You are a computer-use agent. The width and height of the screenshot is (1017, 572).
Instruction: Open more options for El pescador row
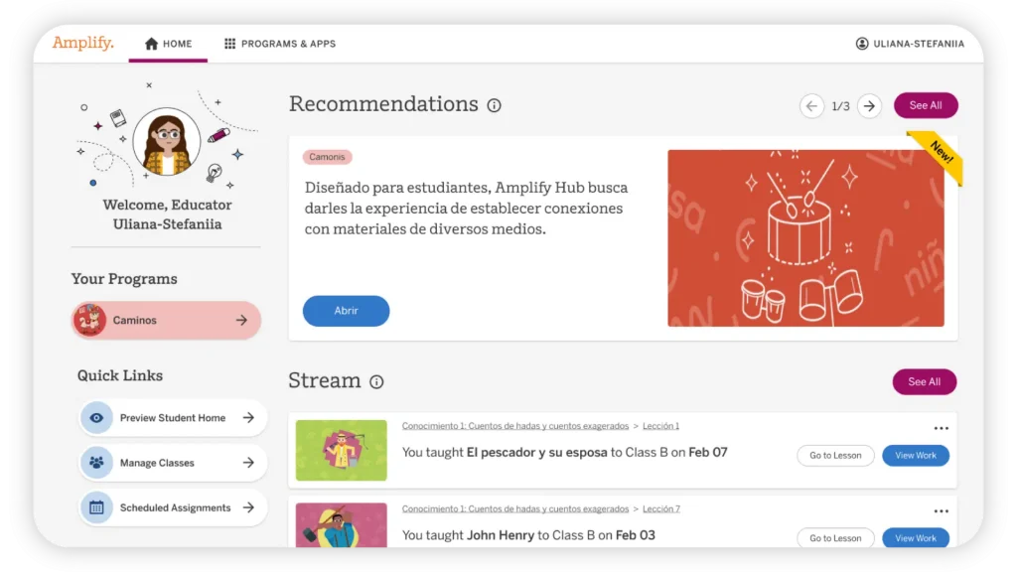[x=942, y=428]
